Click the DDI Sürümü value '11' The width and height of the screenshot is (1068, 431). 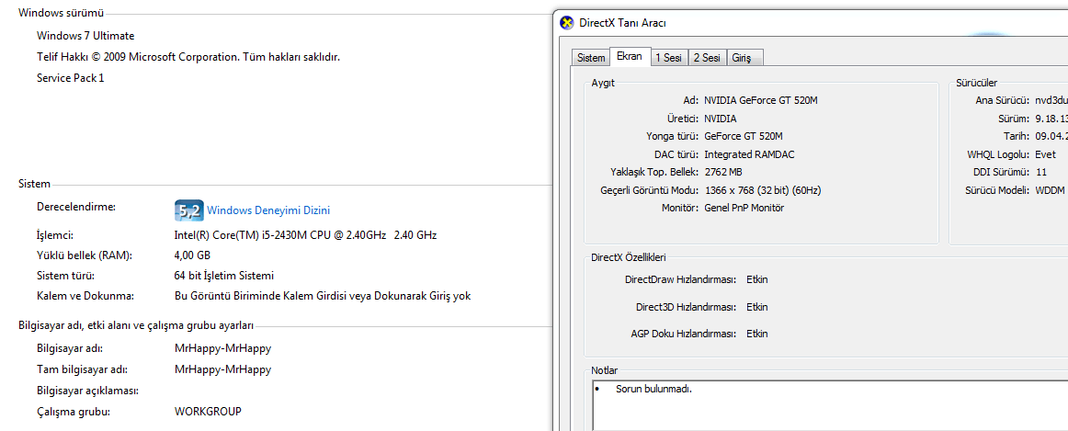tap(1040, 172)
